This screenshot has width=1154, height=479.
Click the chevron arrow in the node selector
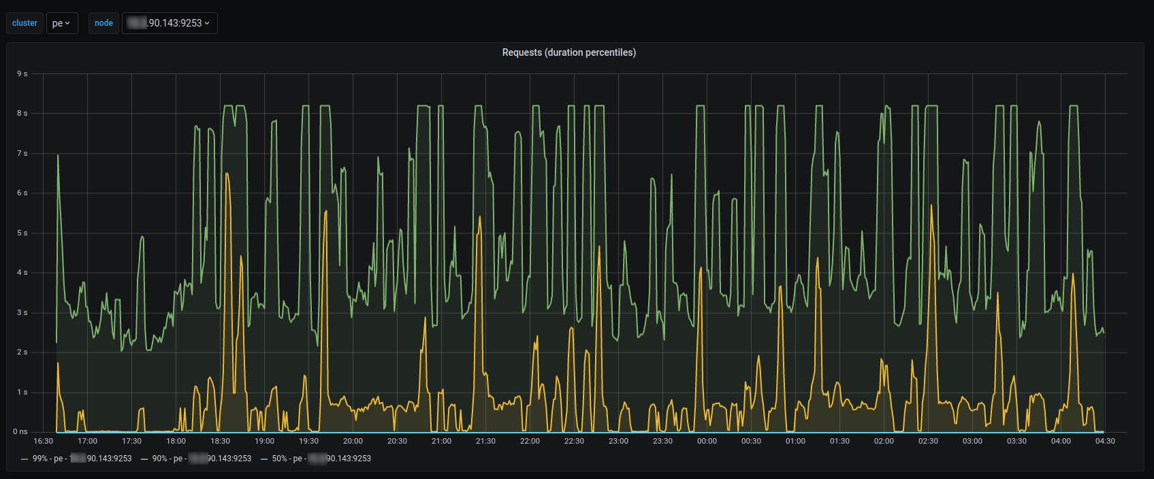pos(207,23)
